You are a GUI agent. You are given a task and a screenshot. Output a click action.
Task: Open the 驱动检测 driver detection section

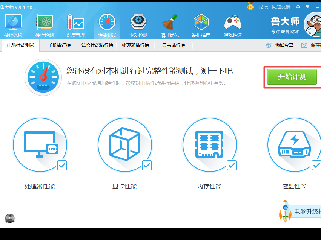pyautogui.click(x=138, y=26)
